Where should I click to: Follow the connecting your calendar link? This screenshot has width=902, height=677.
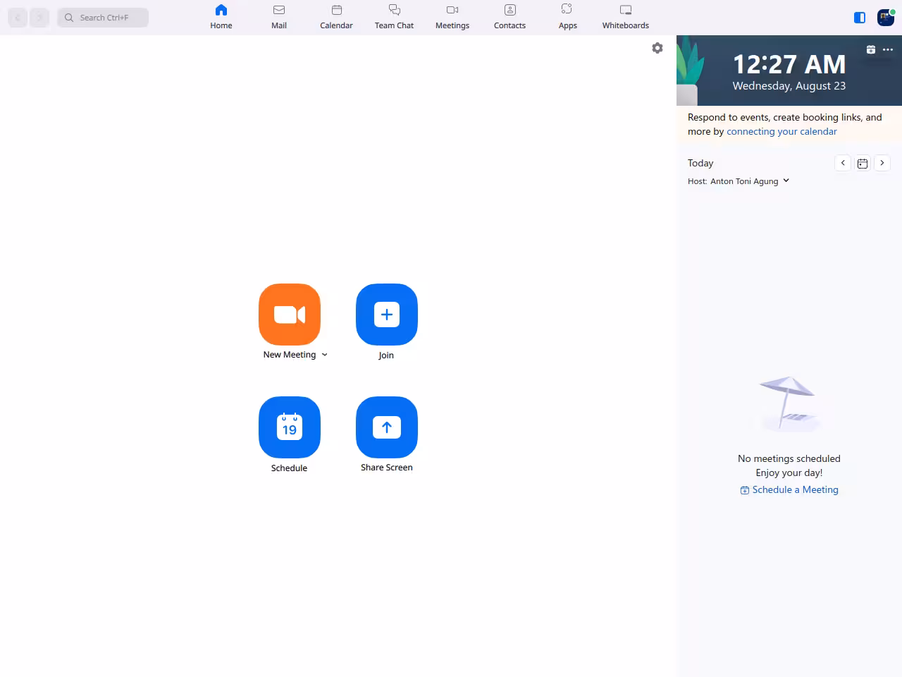point(781,131)
